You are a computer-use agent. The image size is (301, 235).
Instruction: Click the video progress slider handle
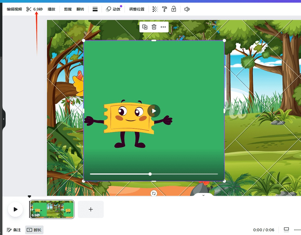[x=150, y=174]
